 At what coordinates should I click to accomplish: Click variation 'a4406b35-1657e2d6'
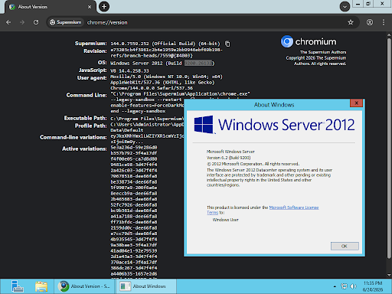tap(134, 274)
